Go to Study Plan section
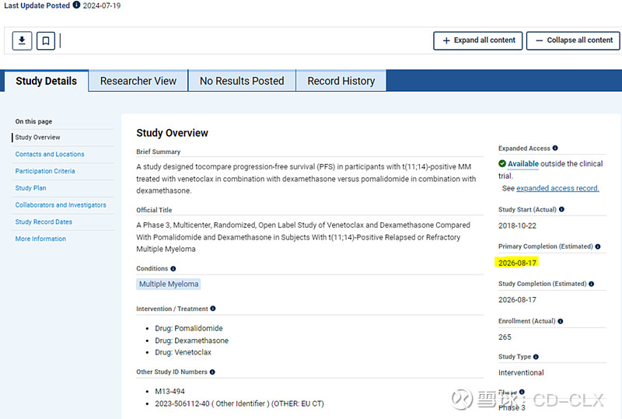The height and width of the screenshot is (419, 622). point(30,188)
